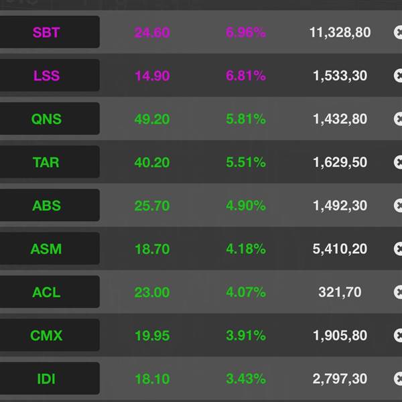Choose the ACL ticker button

(50, 292)
